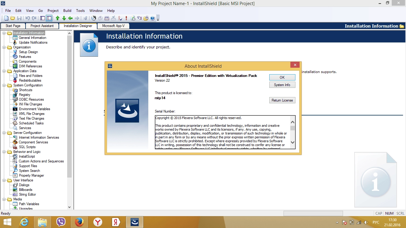Image resolution: width=406 pixels, height=228 pixels.
Task: Collapse the Application Data node
Action: [x=4, y=71]
